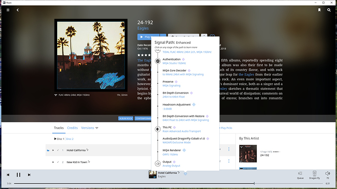Switch to the Credits tab
Viewport: 337px width, 189px height.
[x=72, y=128]
